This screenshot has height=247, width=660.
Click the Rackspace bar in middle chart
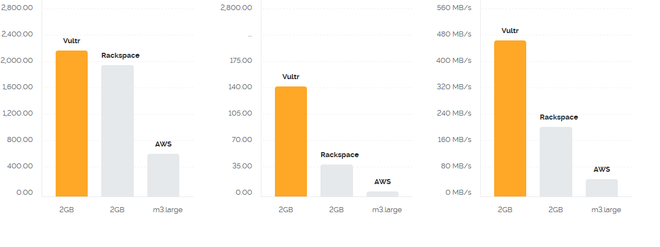click(x=337, y=181)
